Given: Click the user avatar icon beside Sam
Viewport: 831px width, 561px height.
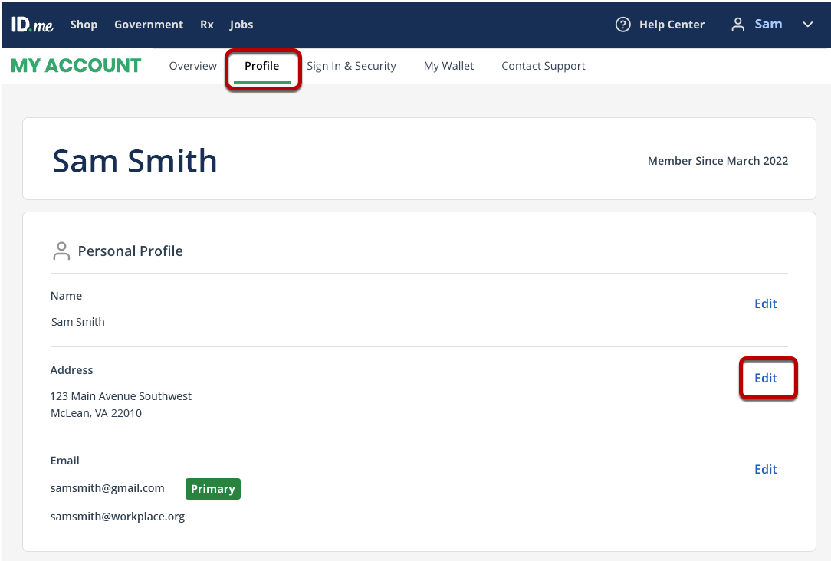Looking at the screenshot, I should pyautogui.click(x=737, y=25).
